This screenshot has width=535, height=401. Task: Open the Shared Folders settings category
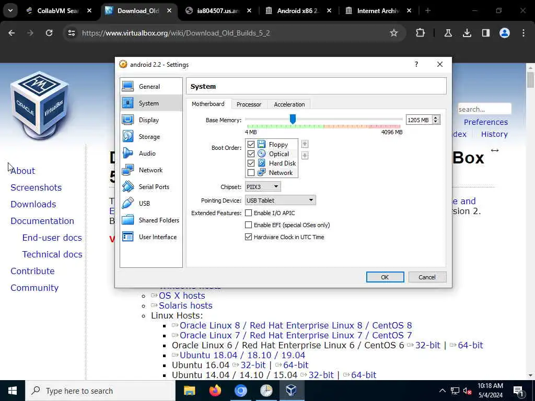151,220
